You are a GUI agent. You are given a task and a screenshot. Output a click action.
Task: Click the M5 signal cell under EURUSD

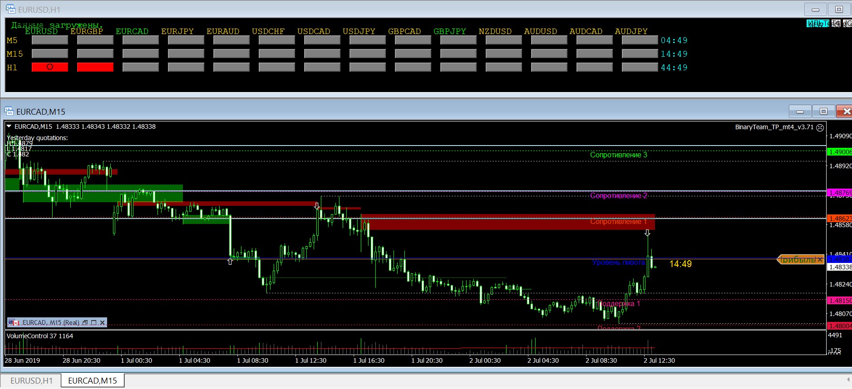[x=50, y=40]
